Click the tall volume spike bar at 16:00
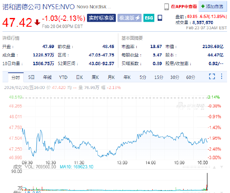This screenshot has height=193, width=230. click(207, 181)
